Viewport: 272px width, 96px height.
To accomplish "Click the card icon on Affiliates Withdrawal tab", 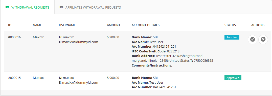I will pyautogui.click(x=61, y=7).
